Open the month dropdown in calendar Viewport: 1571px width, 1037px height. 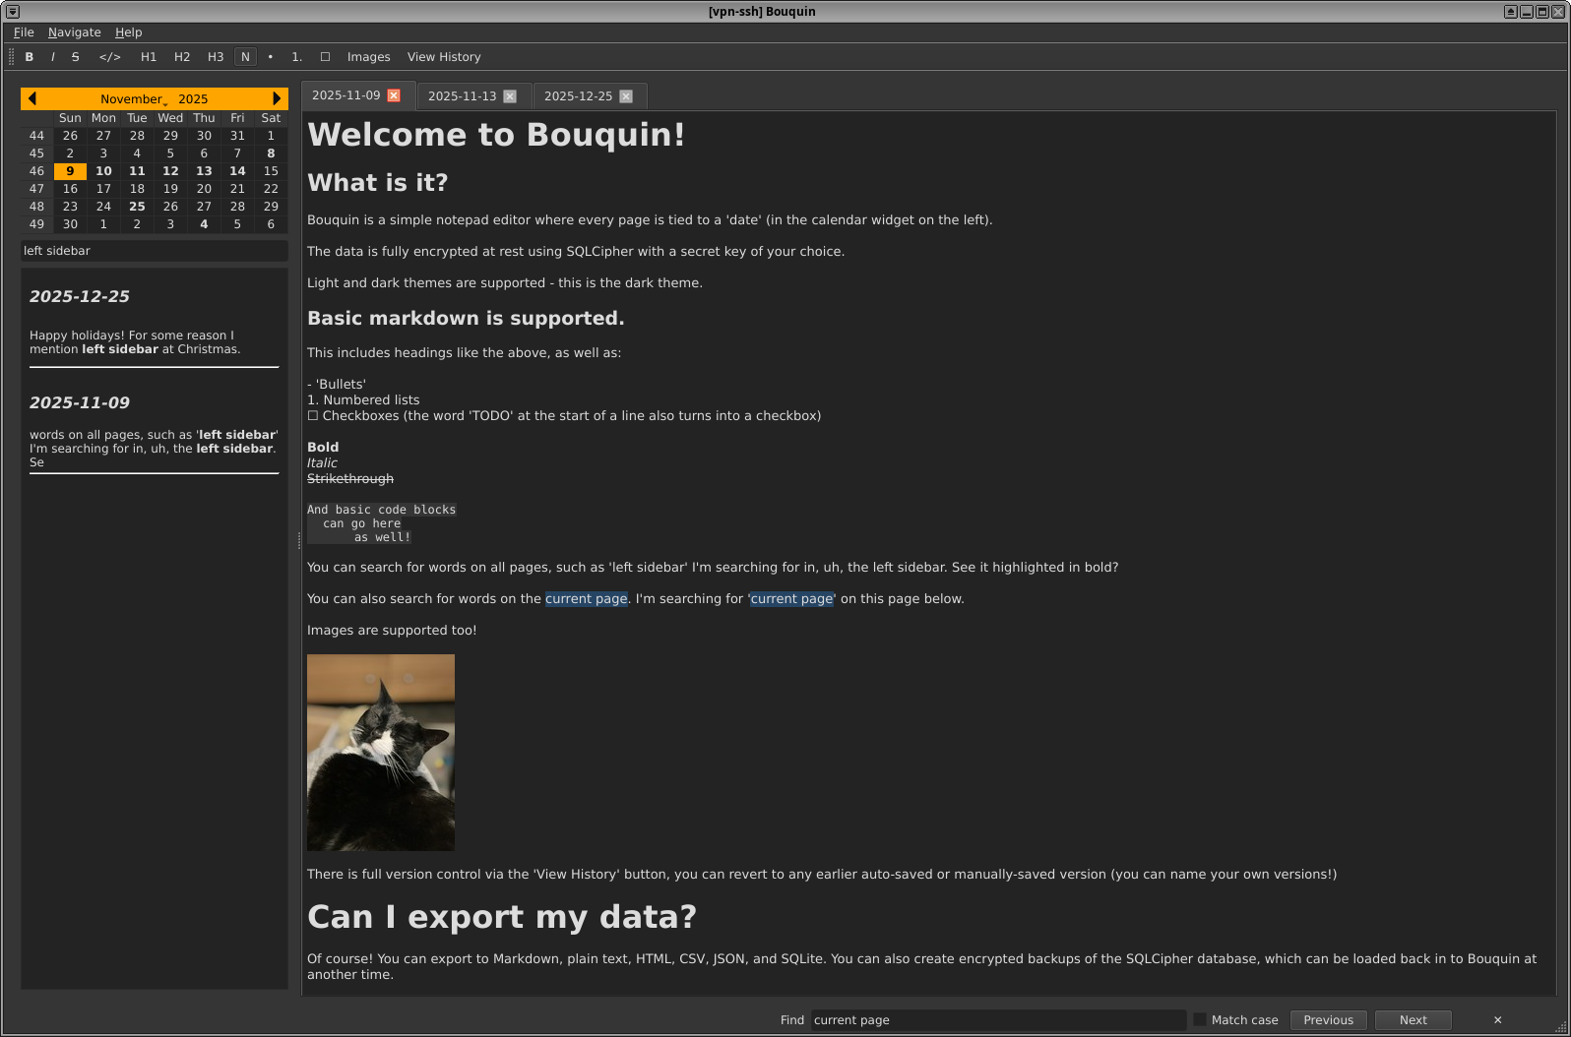point(133,99)
